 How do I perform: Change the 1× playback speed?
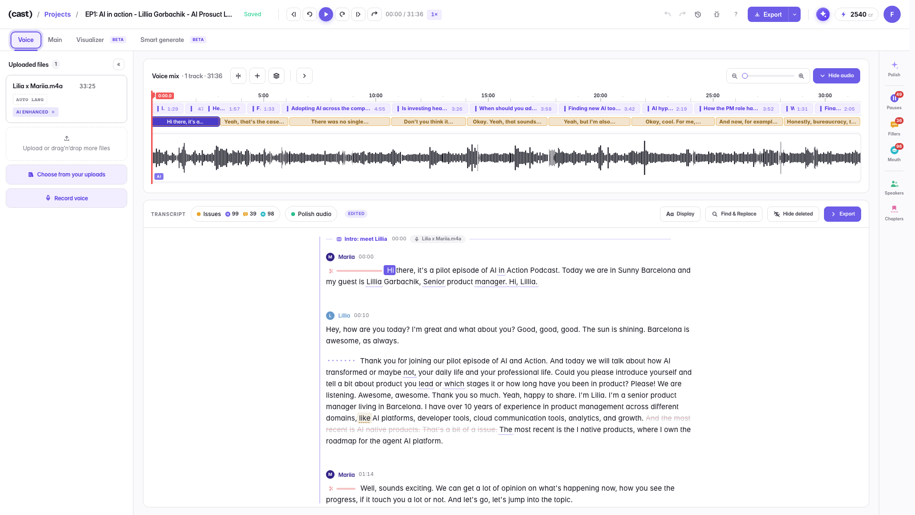pyautogui.click(x=434, y=14)
